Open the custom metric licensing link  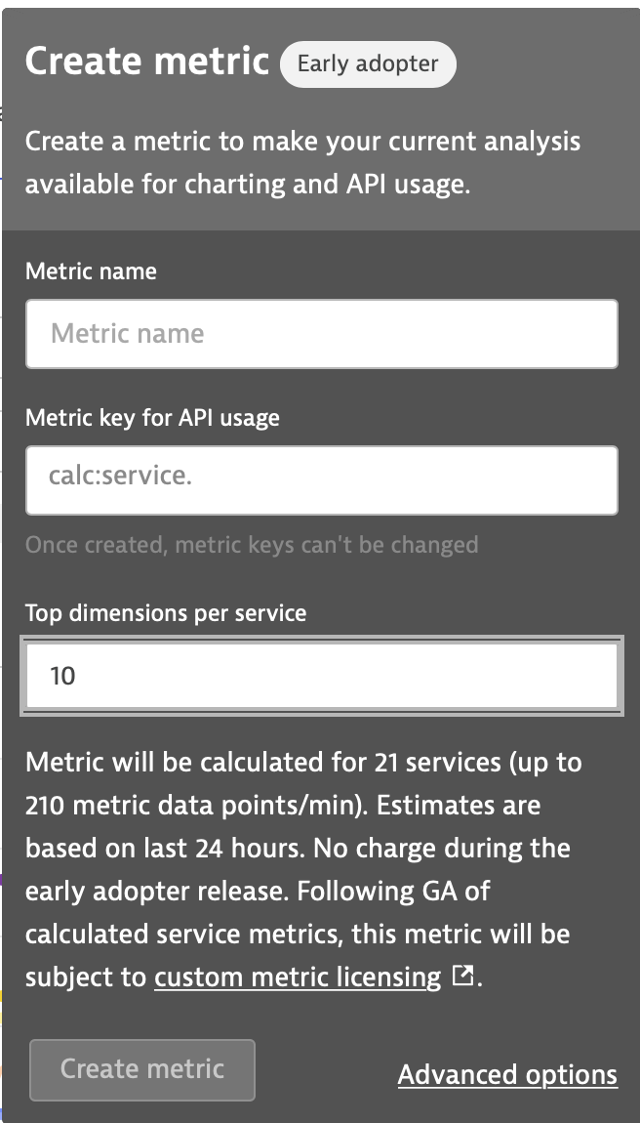[298, 977]
